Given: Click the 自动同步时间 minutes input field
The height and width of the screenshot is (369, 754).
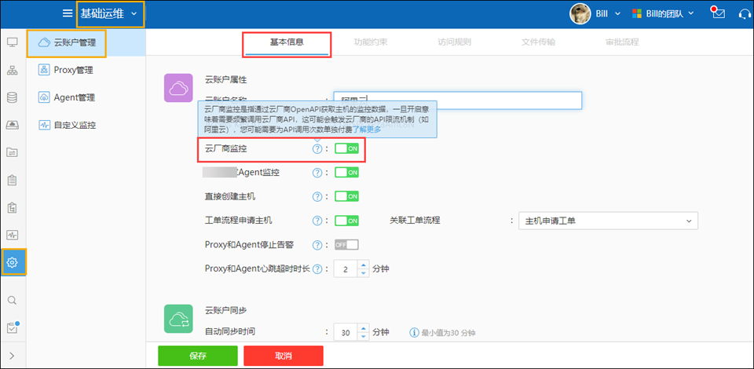Looking at the screenshot, I should tap(344, 332).
